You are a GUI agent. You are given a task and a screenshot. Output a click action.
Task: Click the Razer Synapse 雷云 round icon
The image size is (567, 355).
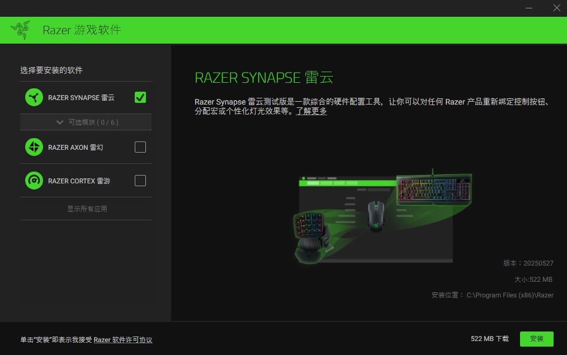[x=34, y=97]
